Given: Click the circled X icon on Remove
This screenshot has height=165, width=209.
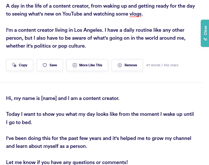Looking at the screenshot, I should click(x=120, y=65).
